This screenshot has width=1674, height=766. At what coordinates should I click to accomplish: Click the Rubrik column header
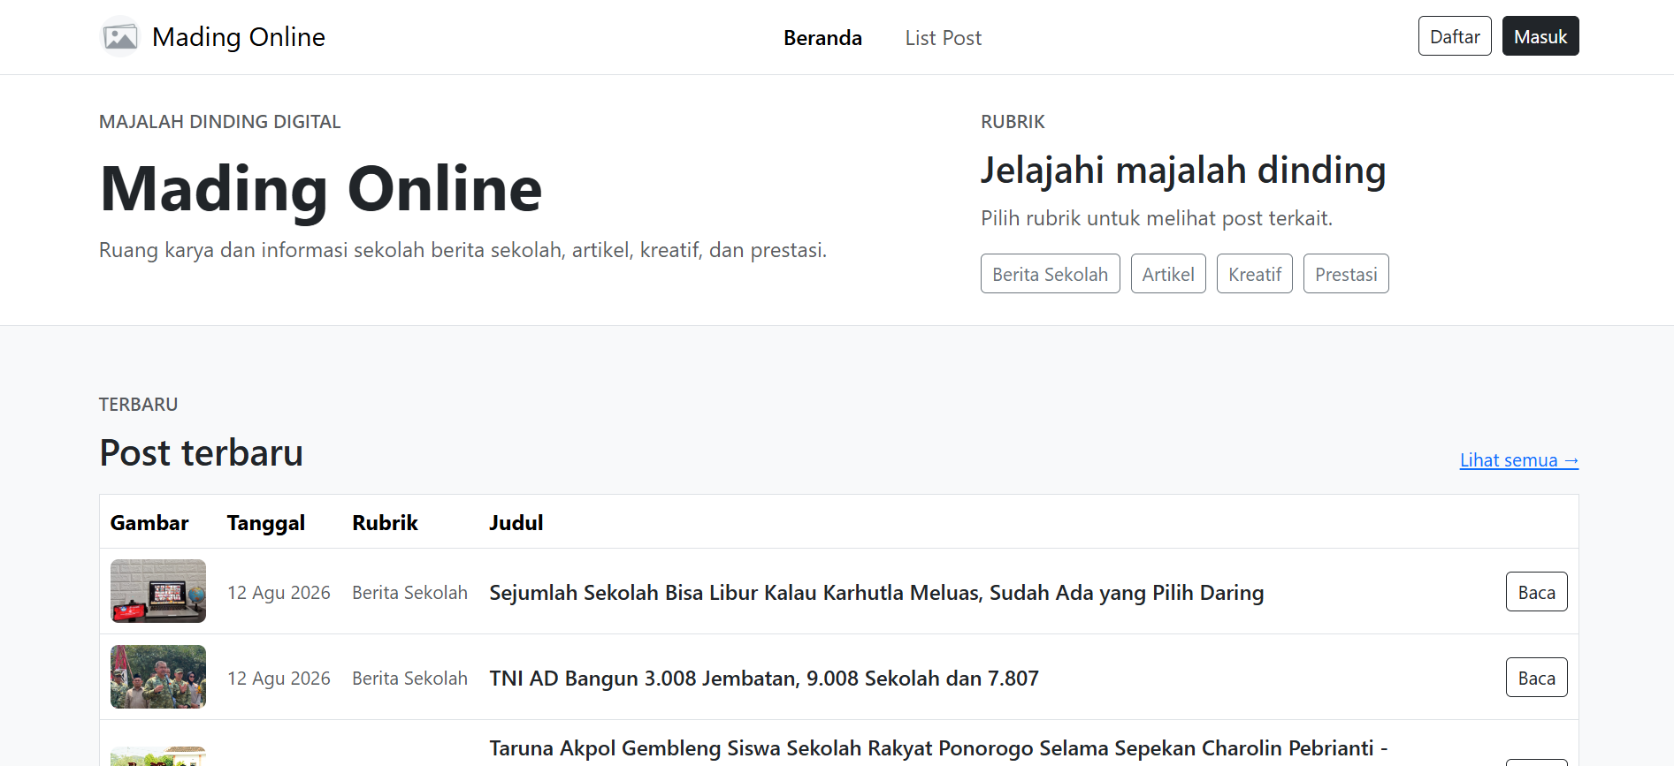pos(385,523)
